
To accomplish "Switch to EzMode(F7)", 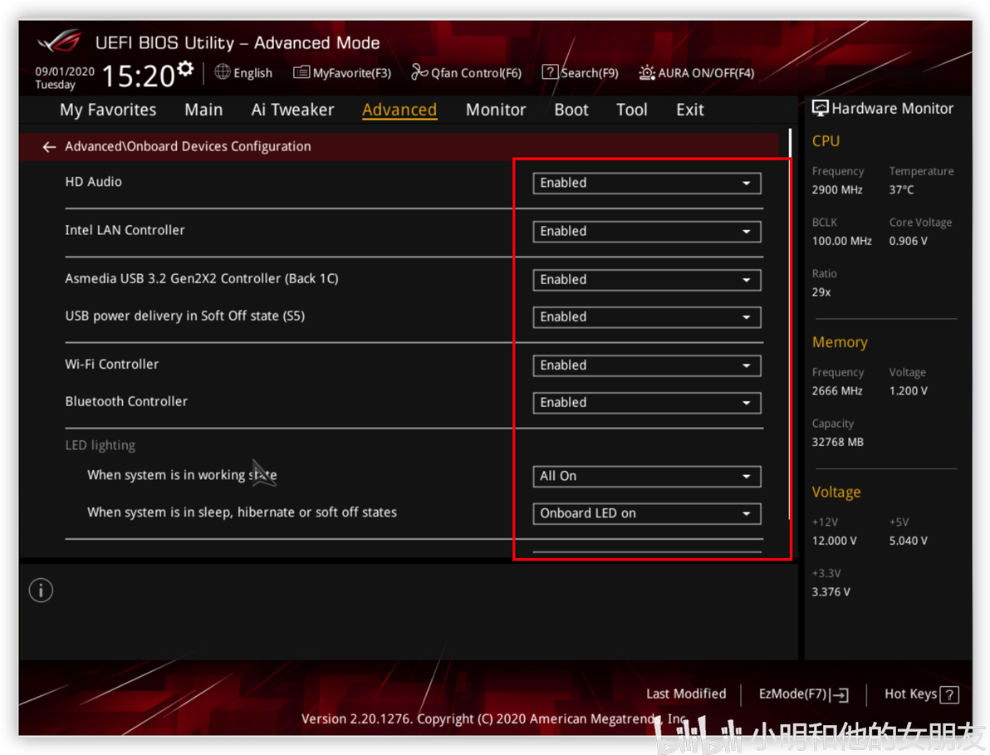I will point(804,694).
